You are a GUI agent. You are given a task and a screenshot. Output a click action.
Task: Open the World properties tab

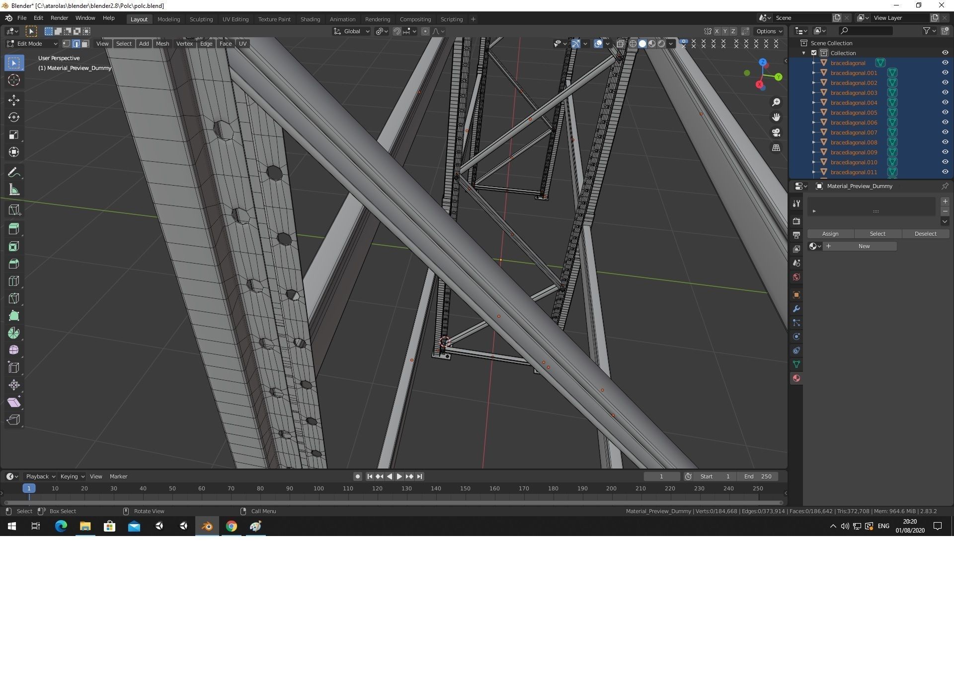coord(796,277)
